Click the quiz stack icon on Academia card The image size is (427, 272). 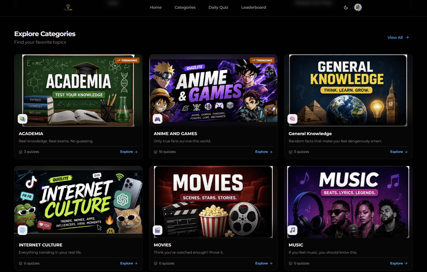click(x=20, y=152)
